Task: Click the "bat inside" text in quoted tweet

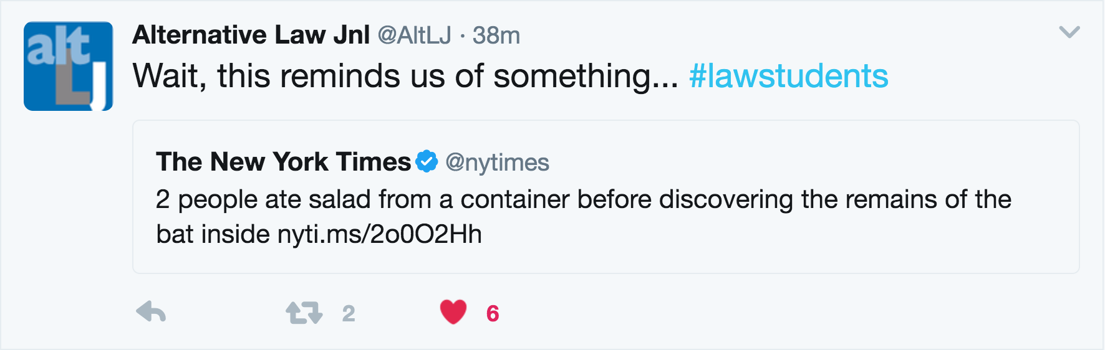Action: (213, 235)
